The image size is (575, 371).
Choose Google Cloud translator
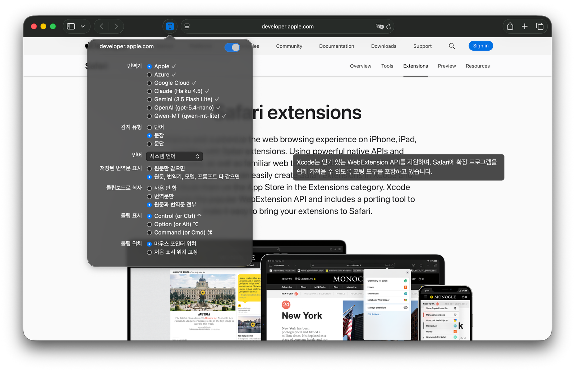tap(171, 83)
